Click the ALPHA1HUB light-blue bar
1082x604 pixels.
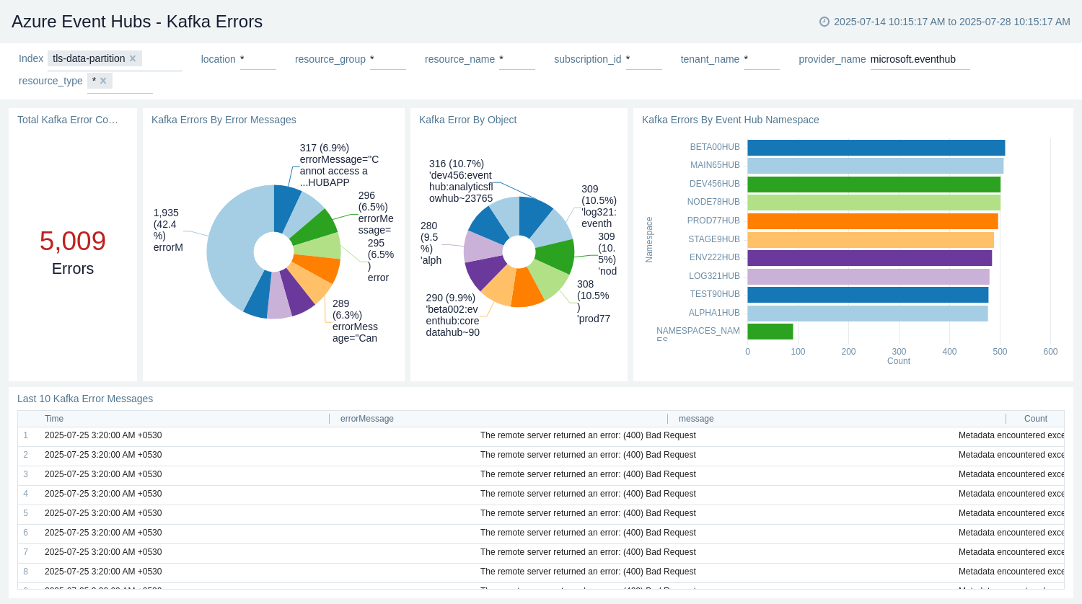[x=868, y=314]
